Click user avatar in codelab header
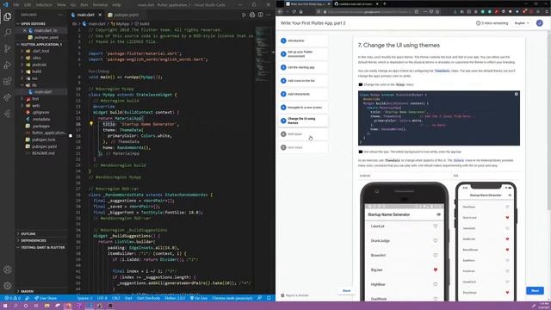The image size is (551, 310). point(540,23)
